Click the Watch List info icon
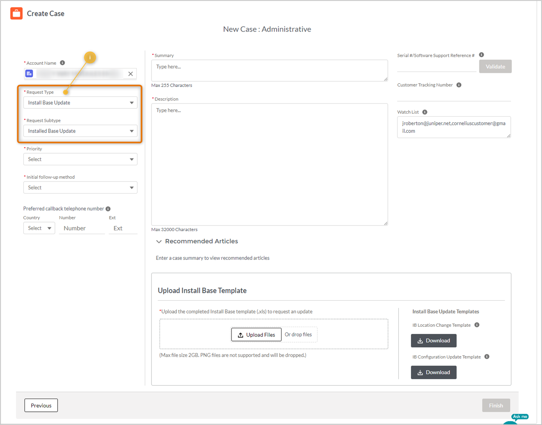 click(x=425, y=112)
